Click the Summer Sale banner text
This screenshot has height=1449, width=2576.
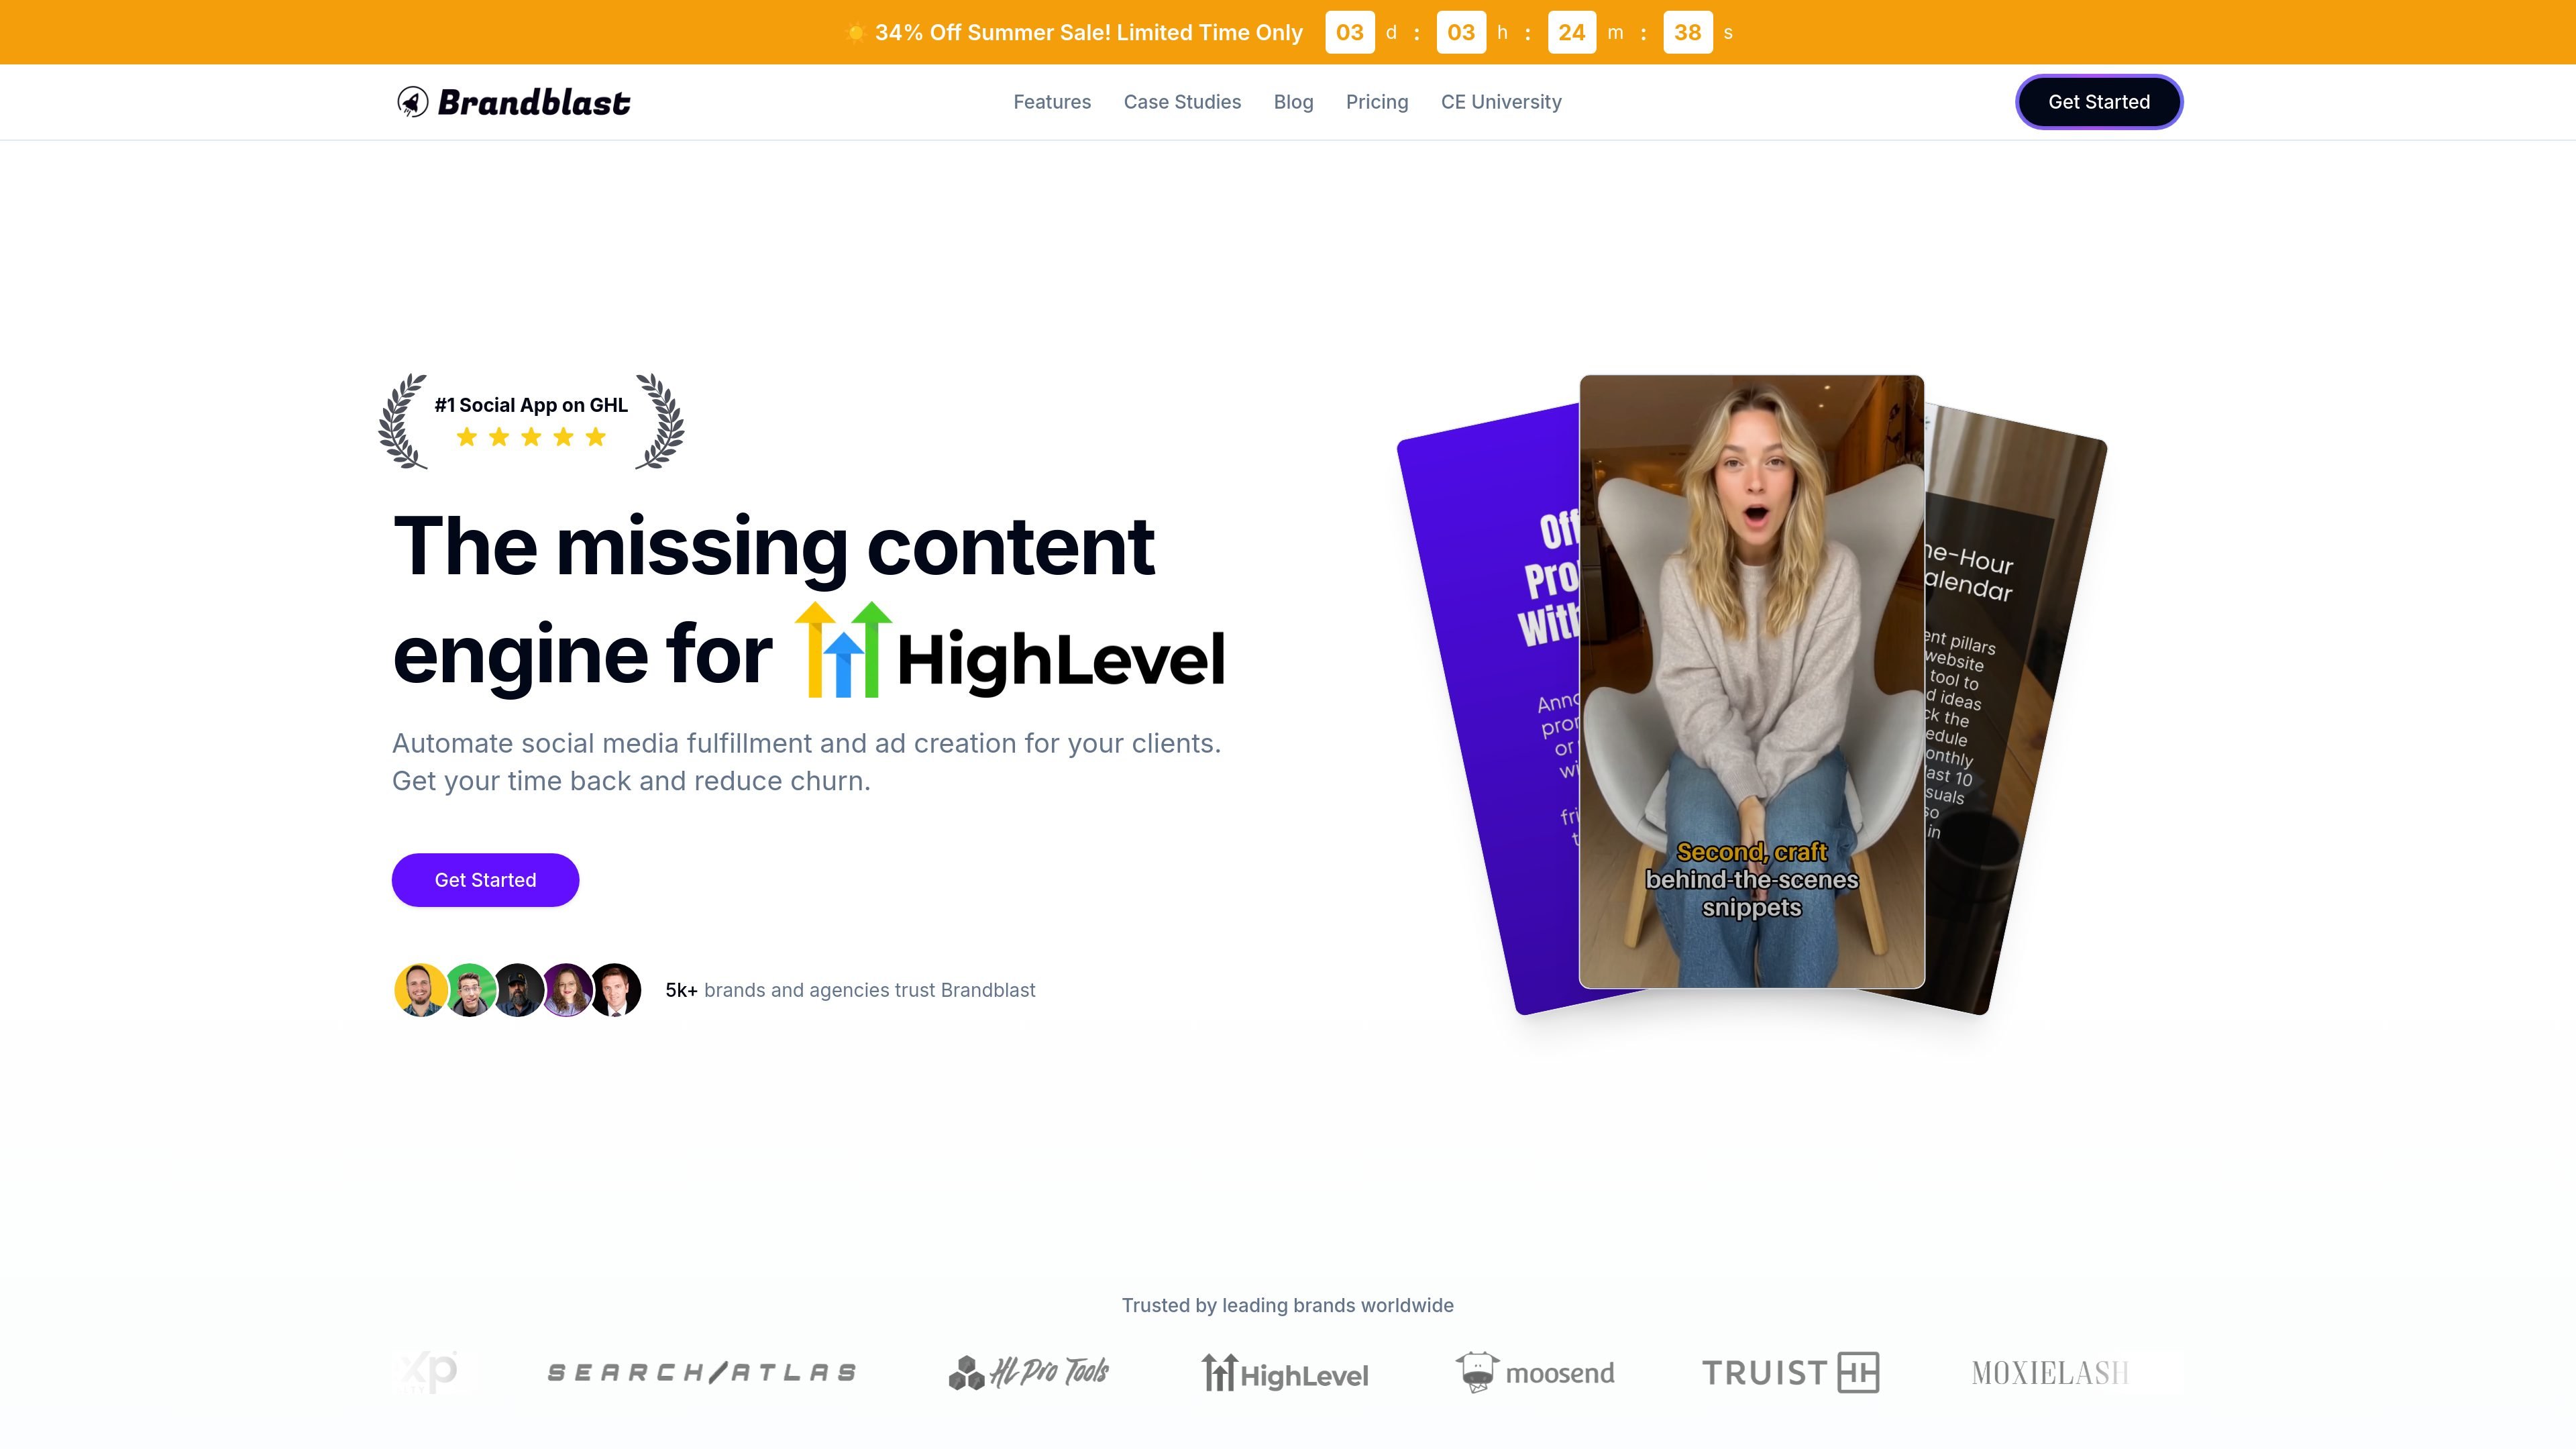click(x=1088, y=33)
